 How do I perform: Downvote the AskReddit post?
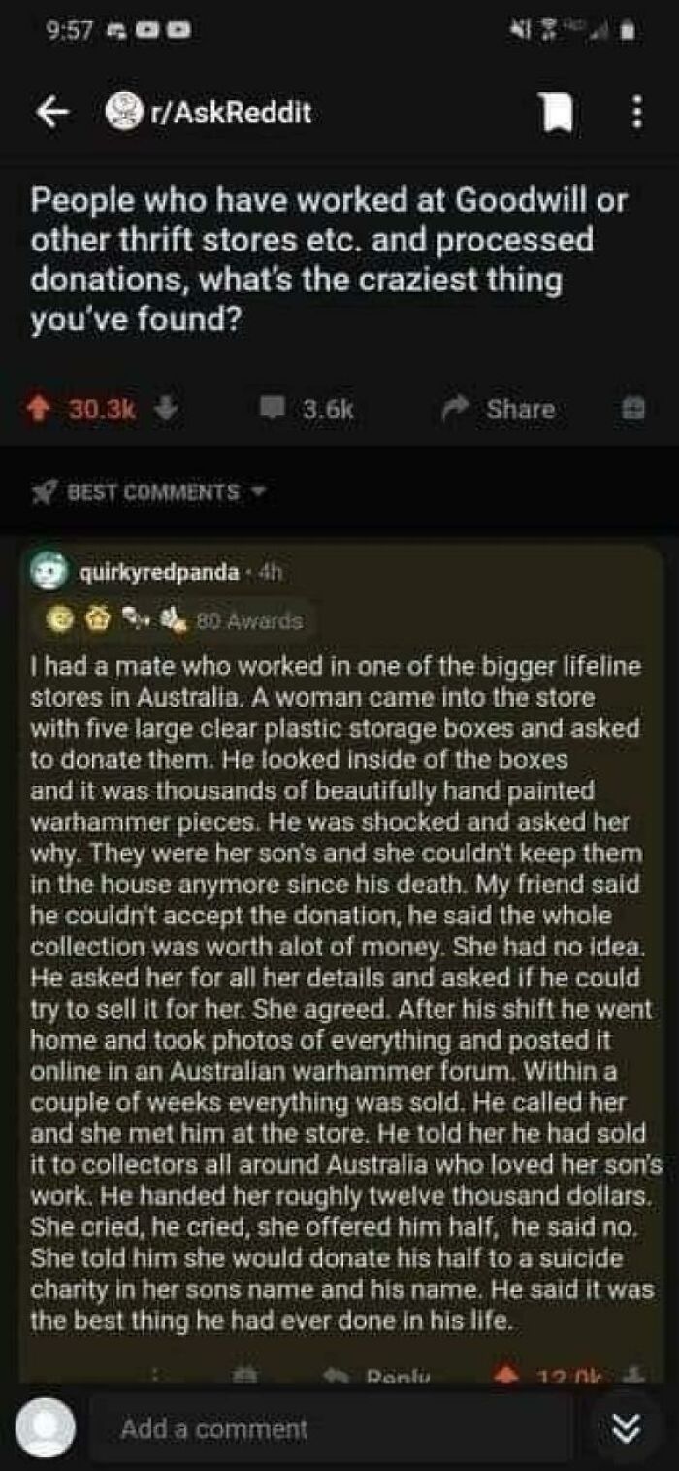[168, 409]
